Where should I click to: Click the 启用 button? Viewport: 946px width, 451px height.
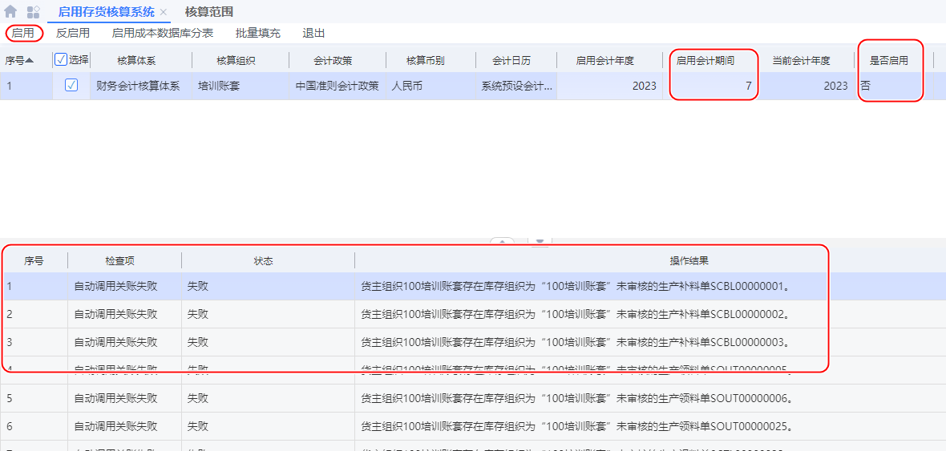click(x=23, y=33)
